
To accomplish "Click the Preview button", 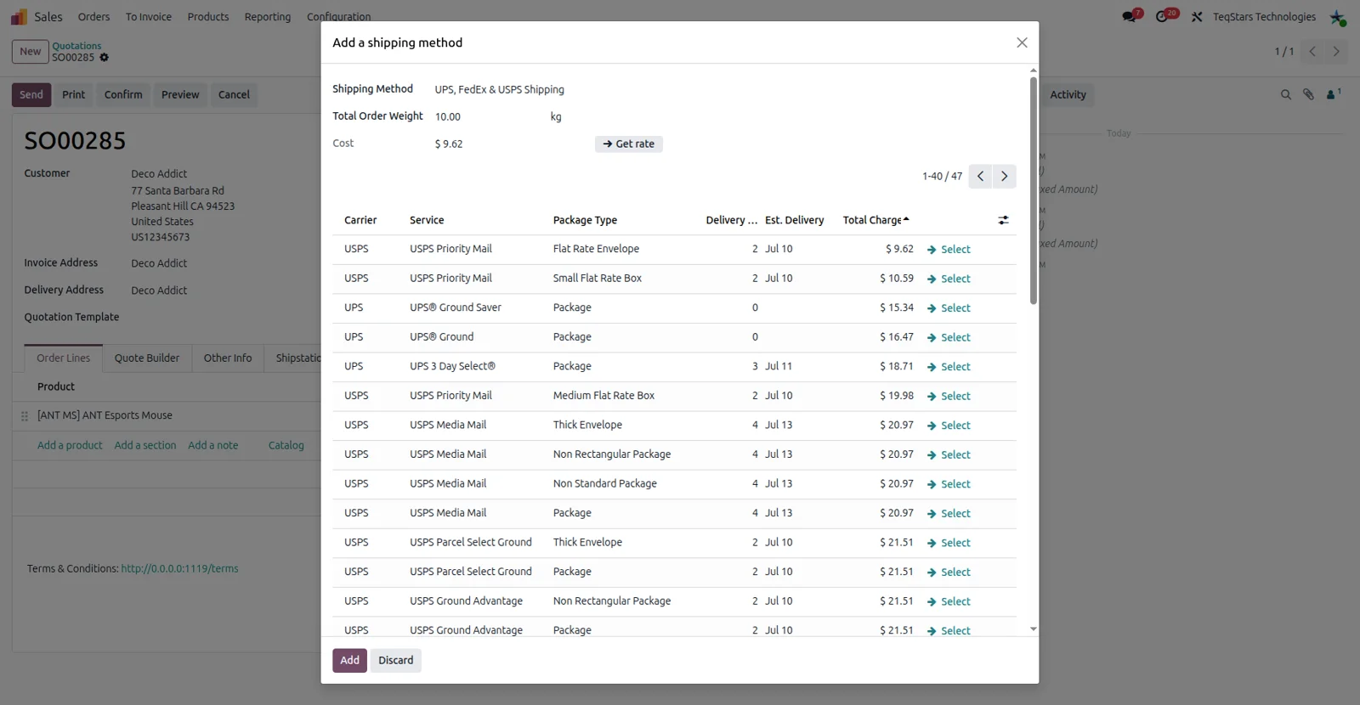I will tap(180, 95).
